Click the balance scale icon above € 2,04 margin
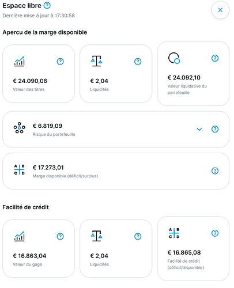The image size is (234, 288). click(x=97, y=61)
